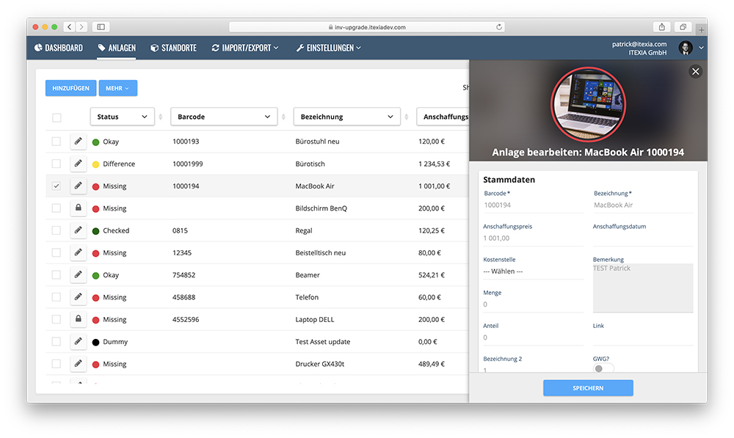734x438 pixels.
Task: Open the browser tab overview icon
Action: click(x=683, y=27)
